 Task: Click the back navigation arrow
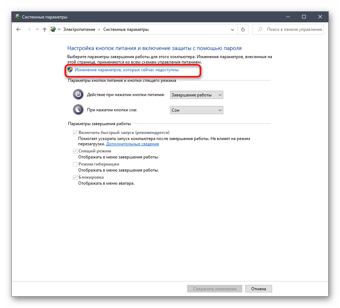[19, 30]
